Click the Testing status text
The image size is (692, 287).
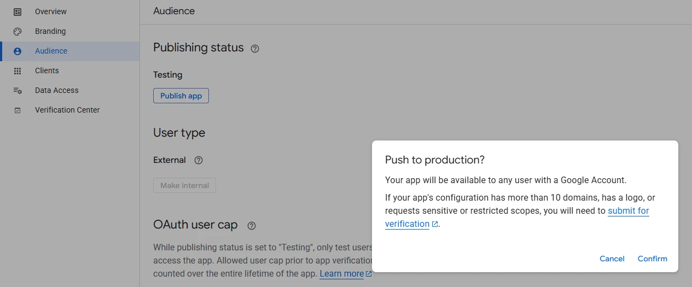[x=168, y=75]
